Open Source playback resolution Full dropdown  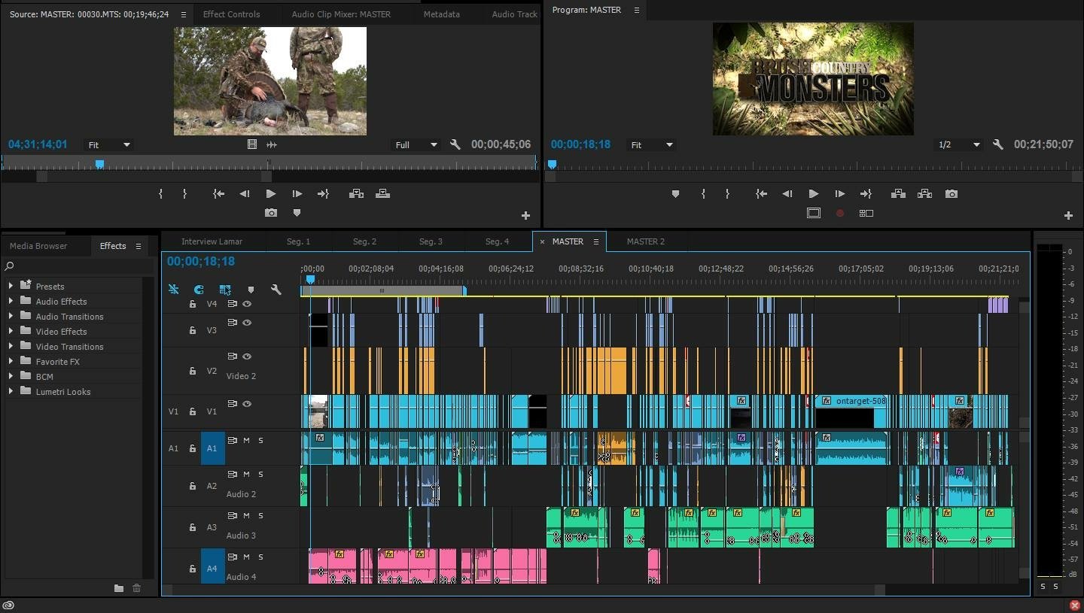click(x=416, y=144)
